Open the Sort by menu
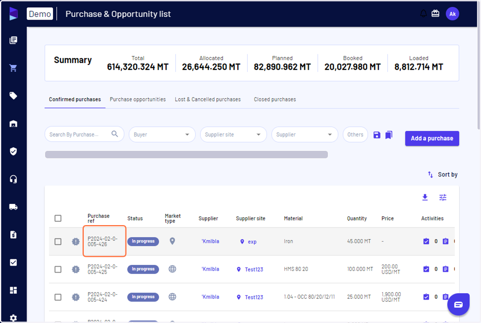The height and width of the screenshot is (323, 481). 443,175
